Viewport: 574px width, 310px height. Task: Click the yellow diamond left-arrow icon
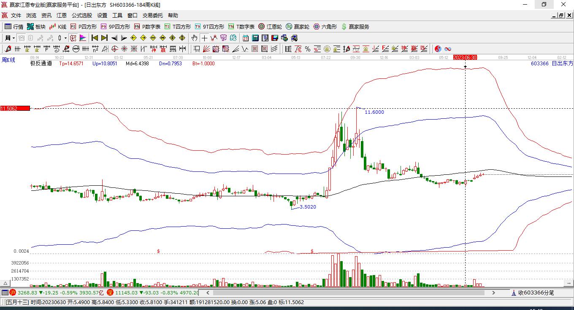point(134,38)
